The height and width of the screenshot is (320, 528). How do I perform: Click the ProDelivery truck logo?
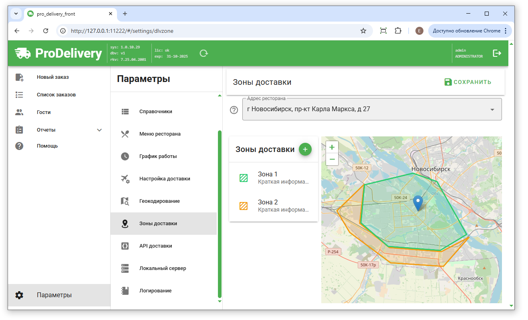[23, 53]
